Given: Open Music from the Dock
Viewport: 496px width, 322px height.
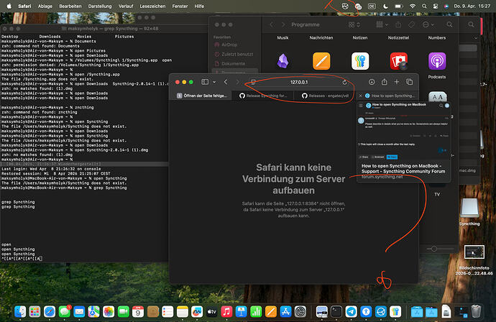Looking at the screenshot, I should 226,312.
